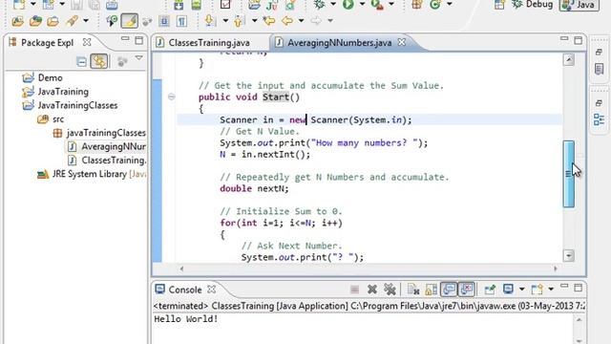The width and height of the screenshot is (611, 344).
Task: Open the Previous Annotation dropdown arrow
Action: [254, 21]
